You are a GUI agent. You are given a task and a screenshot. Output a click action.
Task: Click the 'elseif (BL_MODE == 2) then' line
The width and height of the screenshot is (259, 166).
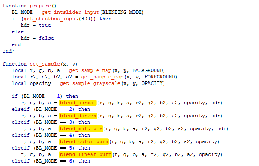51,109
